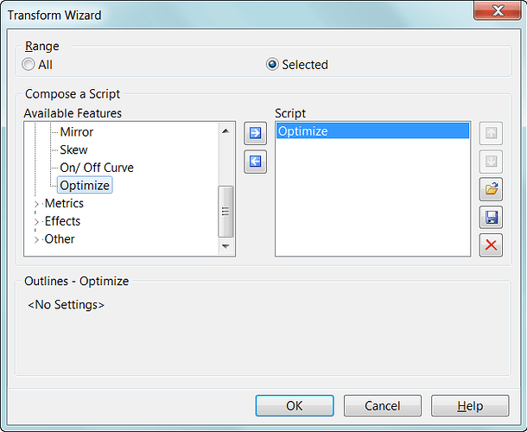The height and width of the screenshot is (432, 527).
Task: Select Mirror in Available Features
Action: (x=76, y=132)
